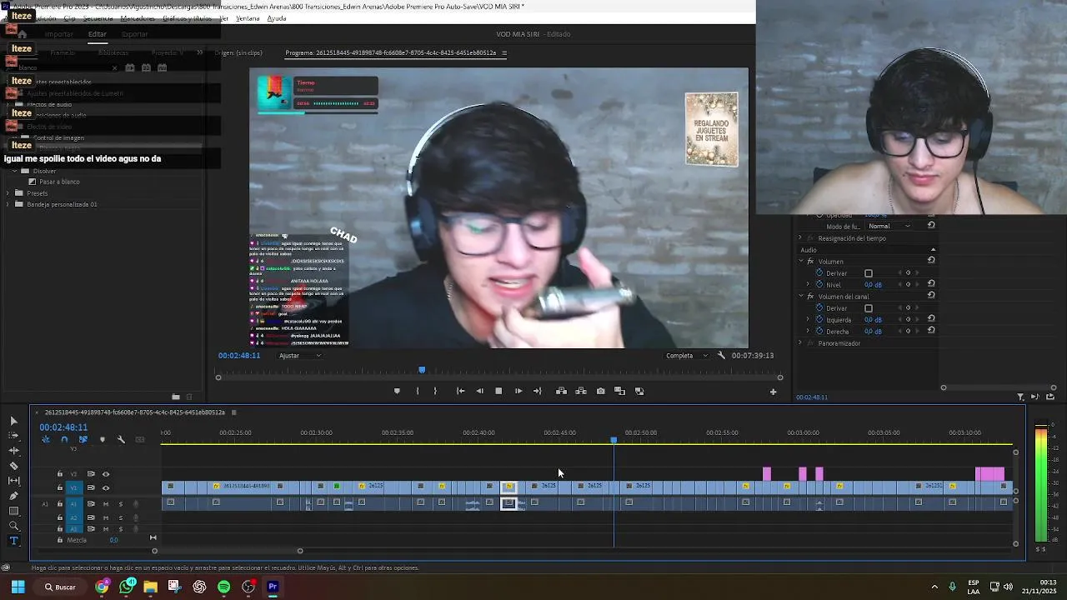Image resolution: width=1067 pixels, height=600 pixels.
Task: Select the Type tool
Action: [x=13, y=541]
